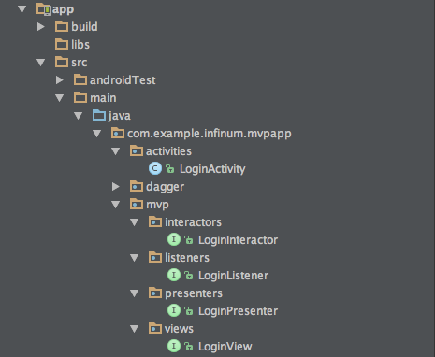Click the LoginListener interface icon
This screenshot has height=357, width=435.
(174, 275)
